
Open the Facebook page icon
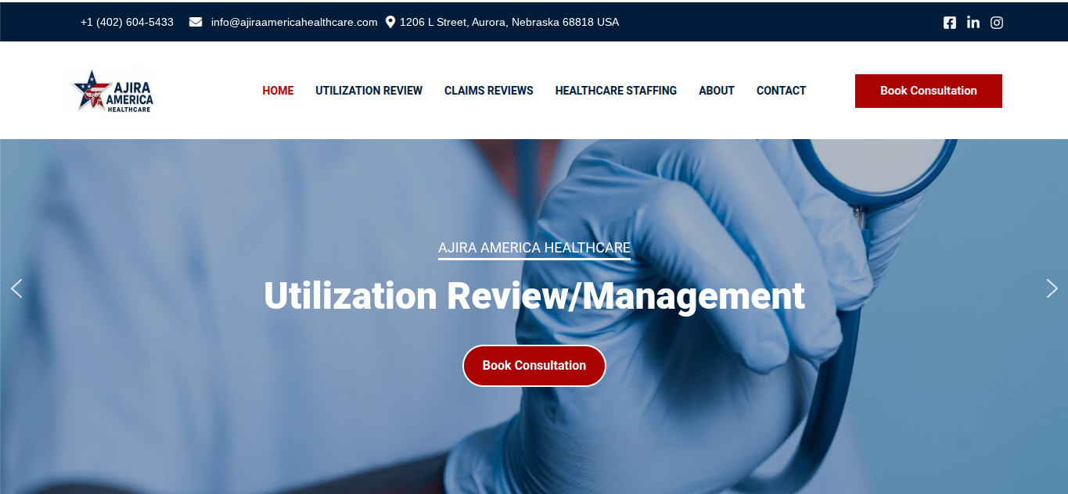[949, 23]
